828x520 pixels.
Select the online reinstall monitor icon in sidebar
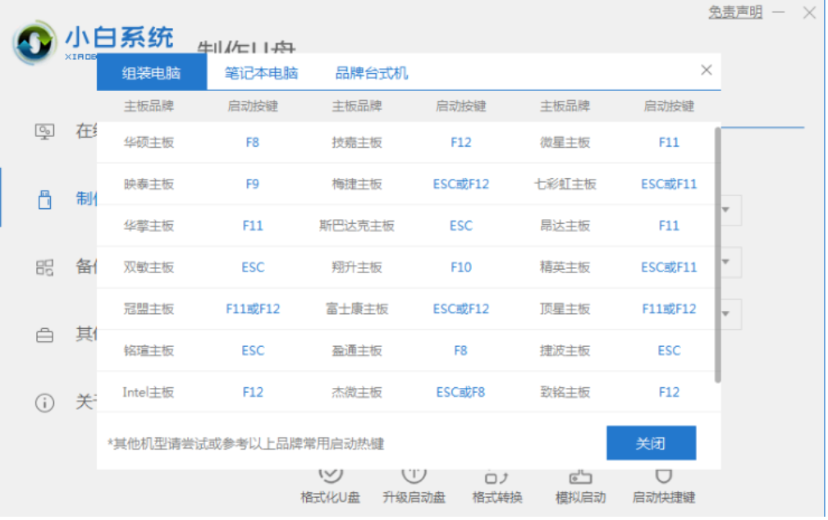pyautogui.click(x=45, y=132)
